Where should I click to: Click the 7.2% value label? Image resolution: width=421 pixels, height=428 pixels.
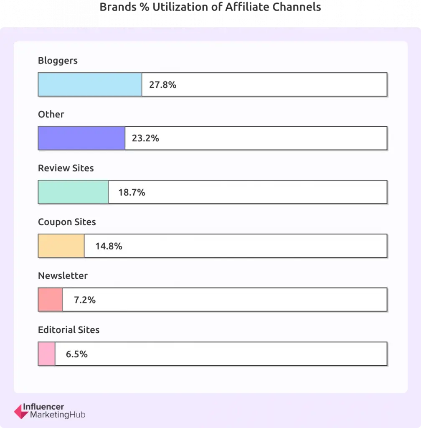point(85,300)
